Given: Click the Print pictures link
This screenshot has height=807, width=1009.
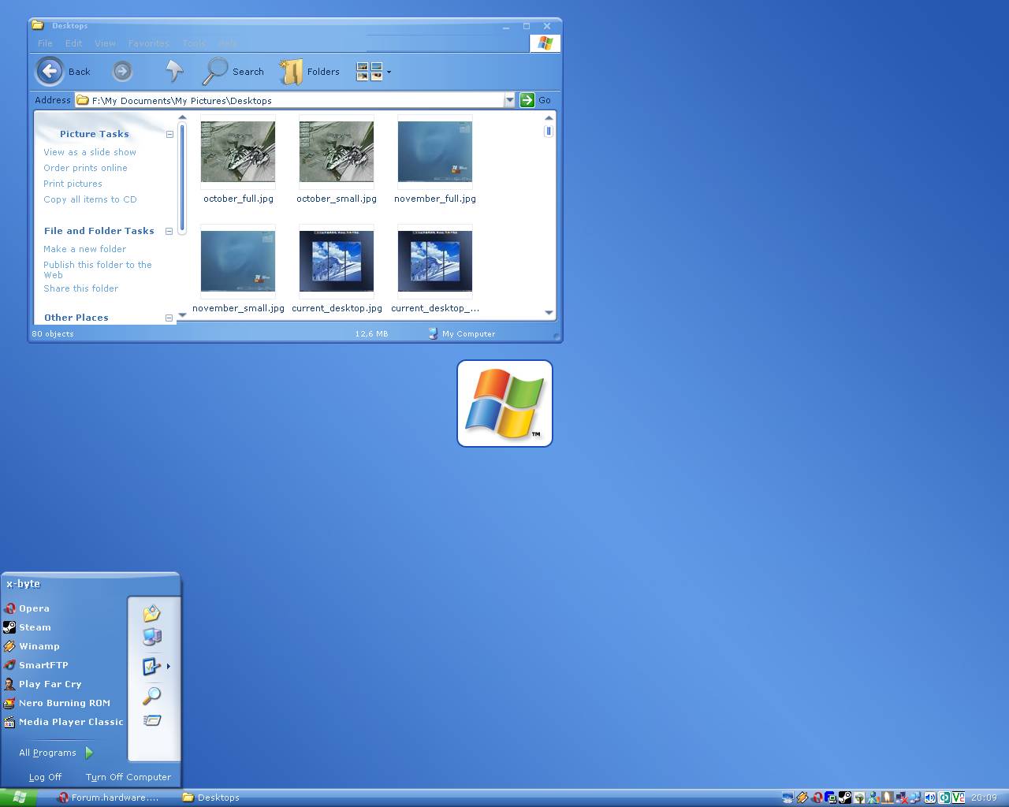Looking at the screenshot, I should [x=73, y=184].
